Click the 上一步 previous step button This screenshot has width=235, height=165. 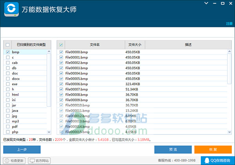tap(22, 149)
